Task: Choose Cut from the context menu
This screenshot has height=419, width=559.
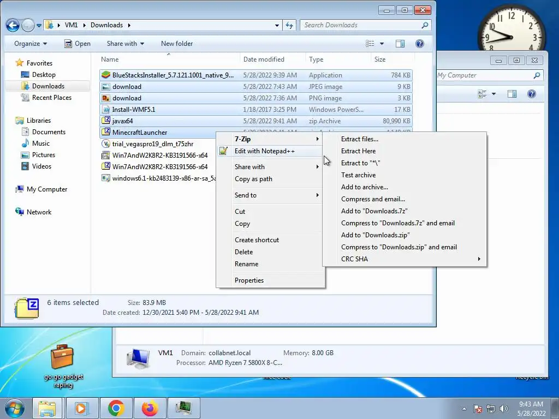Action: (x=271, y=212)
